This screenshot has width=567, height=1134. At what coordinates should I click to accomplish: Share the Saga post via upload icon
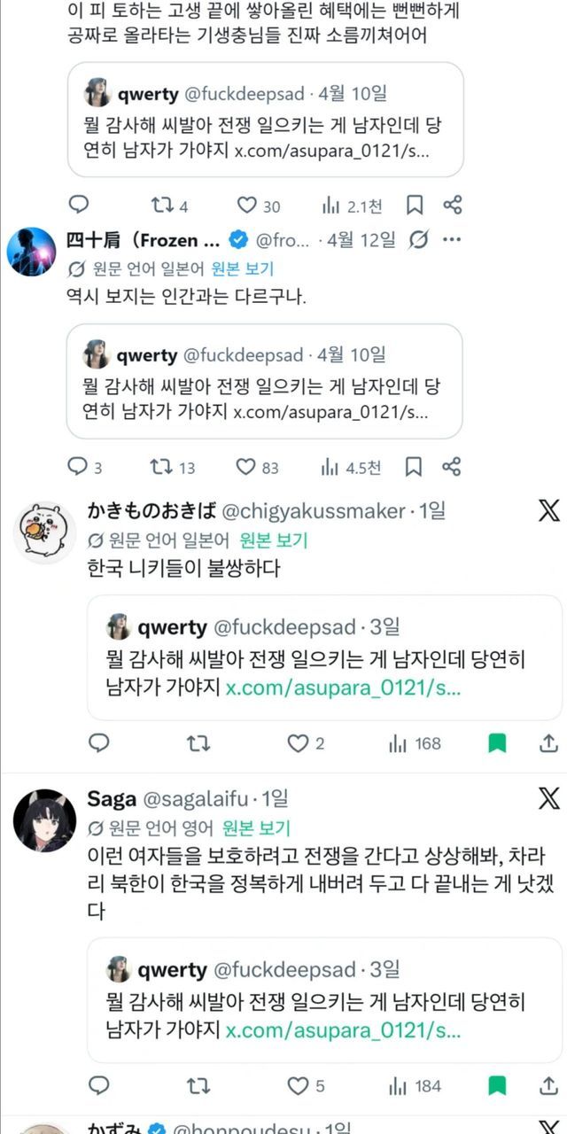pyautogui.click(x=548, y=1084)
